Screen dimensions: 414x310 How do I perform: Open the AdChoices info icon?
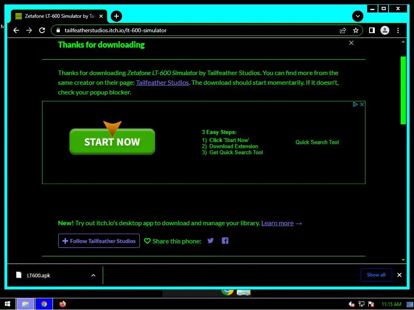click(x=355, y=105)
